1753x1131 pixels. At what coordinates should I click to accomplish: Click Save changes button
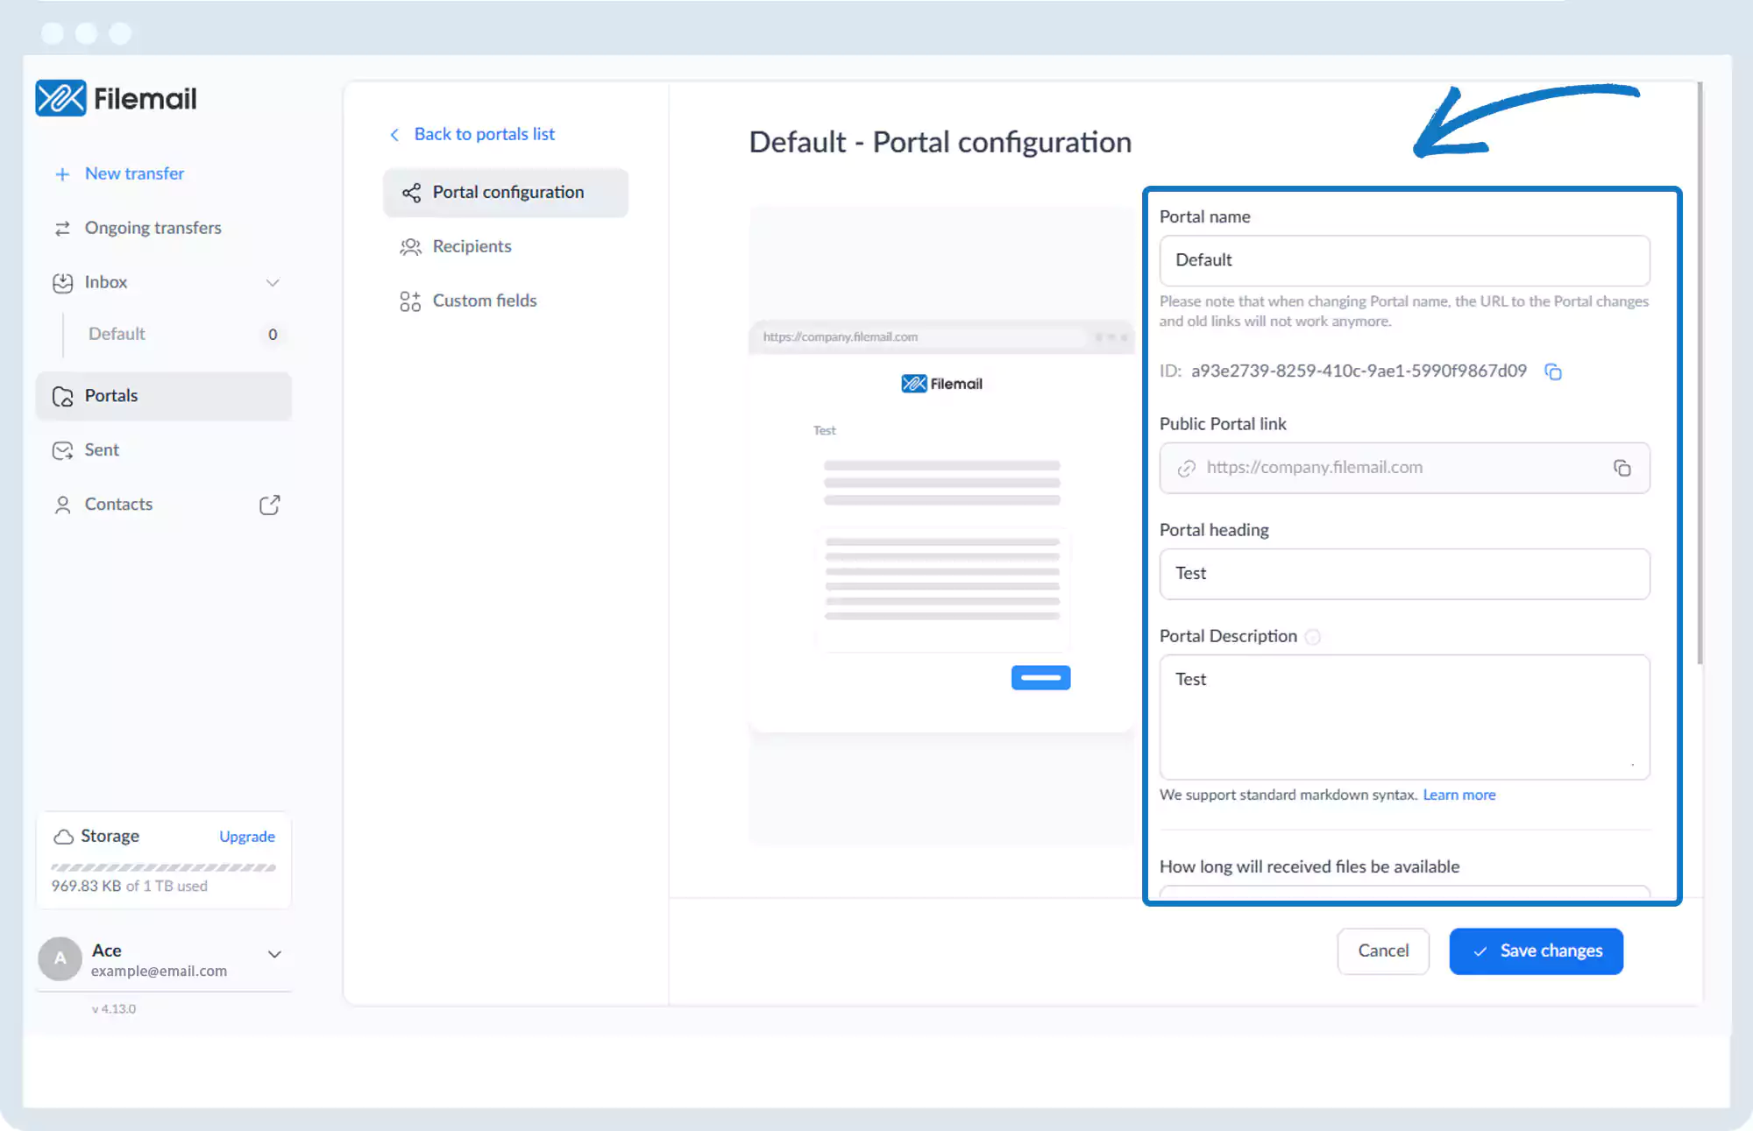[x=1536, y=951]
